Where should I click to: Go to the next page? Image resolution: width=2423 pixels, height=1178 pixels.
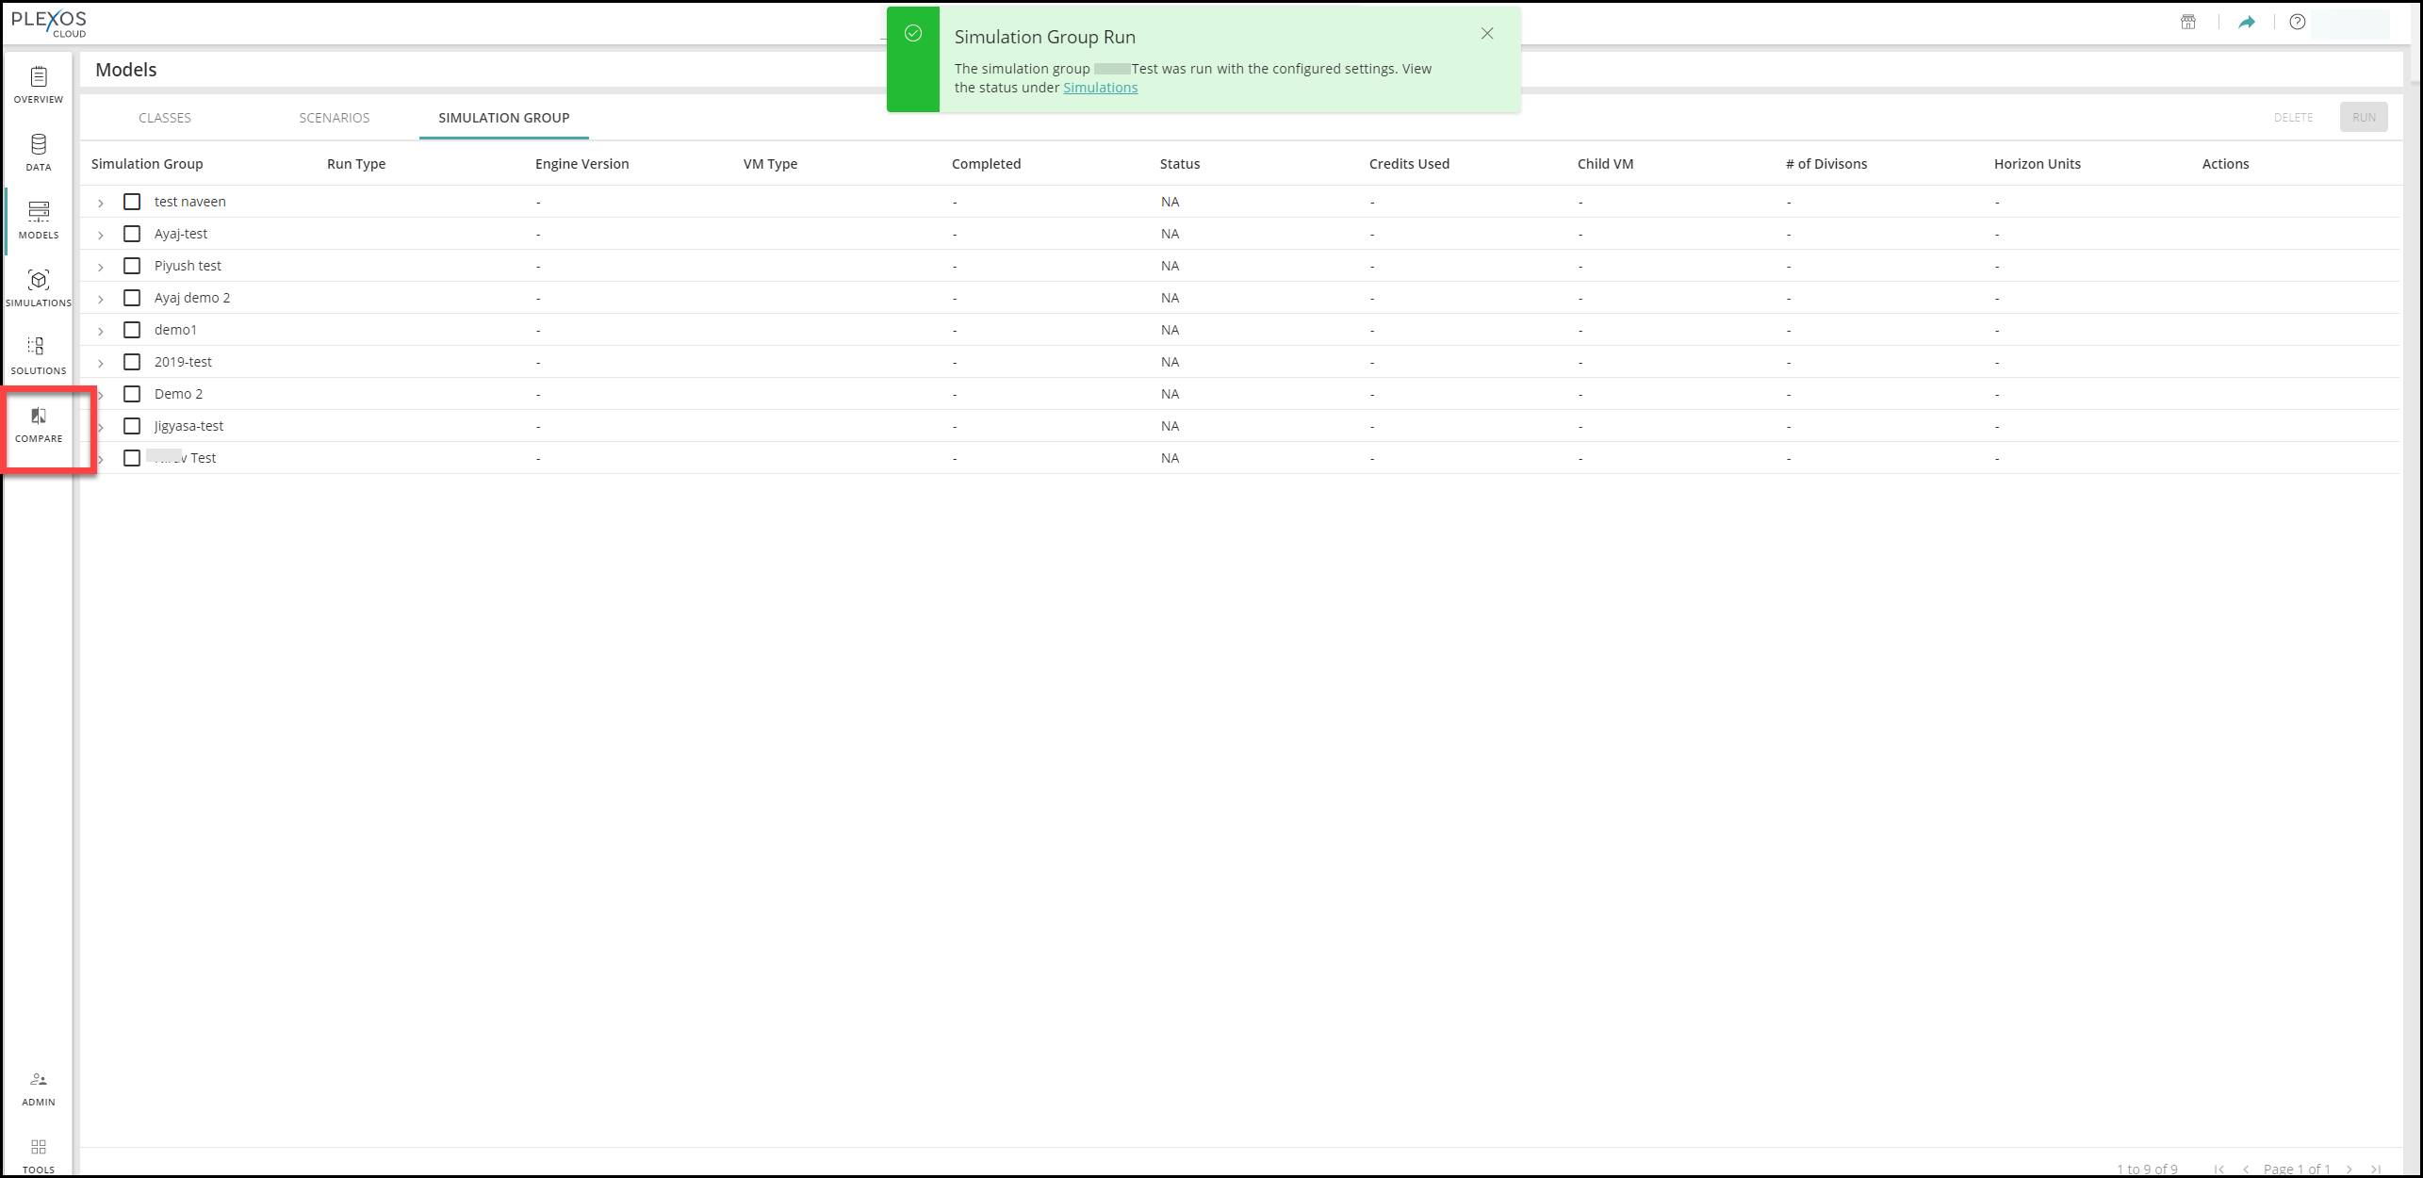click(2349, 1170)
